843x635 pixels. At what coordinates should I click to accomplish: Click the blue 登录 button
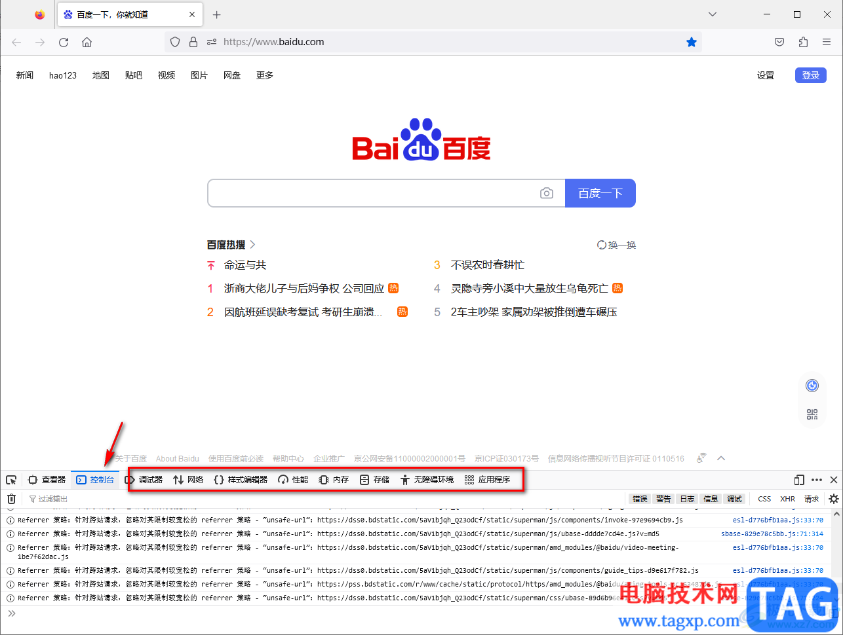[811, 75]
